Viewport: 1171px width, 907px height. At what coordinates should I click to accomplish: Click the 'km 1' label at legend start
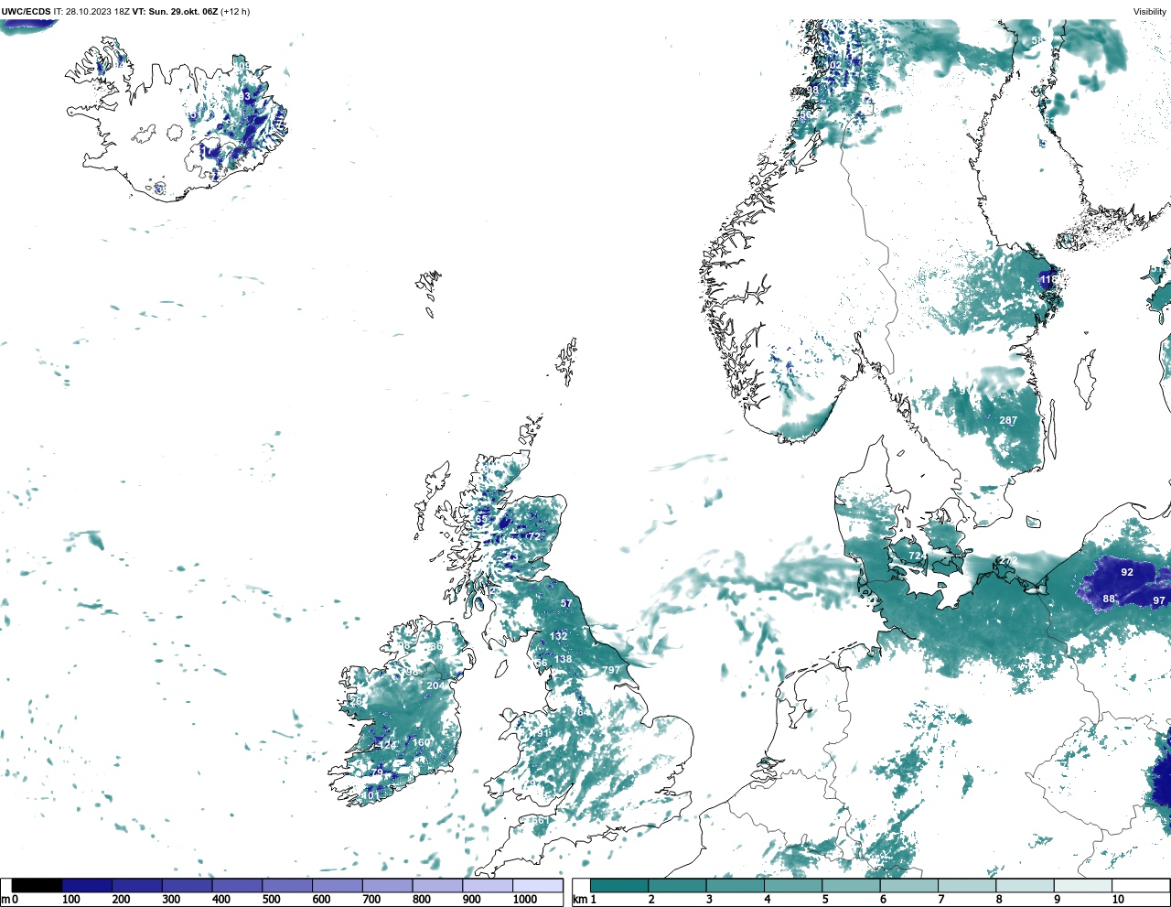tap(585, 900)
